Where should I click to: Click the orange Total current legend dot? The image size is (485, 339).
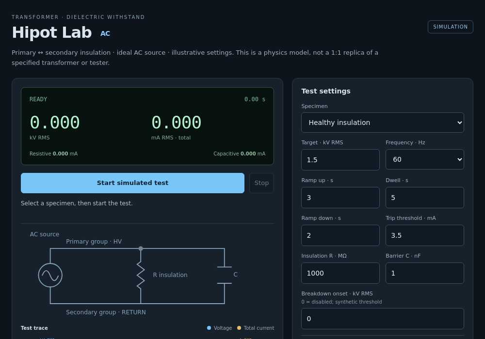[x=239, y=328]
